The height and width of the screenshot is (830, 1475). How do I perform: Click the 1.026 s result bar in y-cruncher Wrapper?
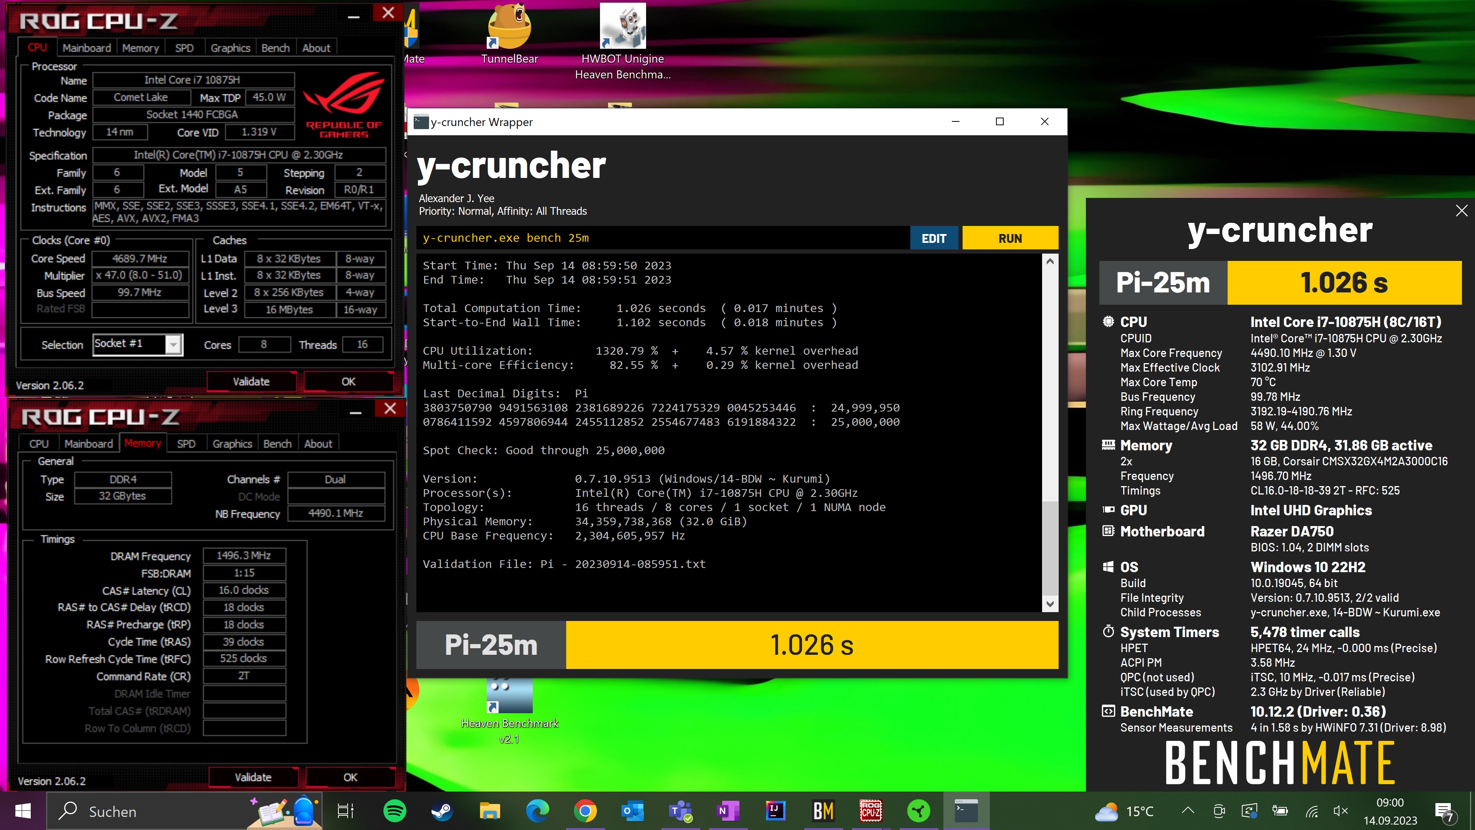(812, 645)
